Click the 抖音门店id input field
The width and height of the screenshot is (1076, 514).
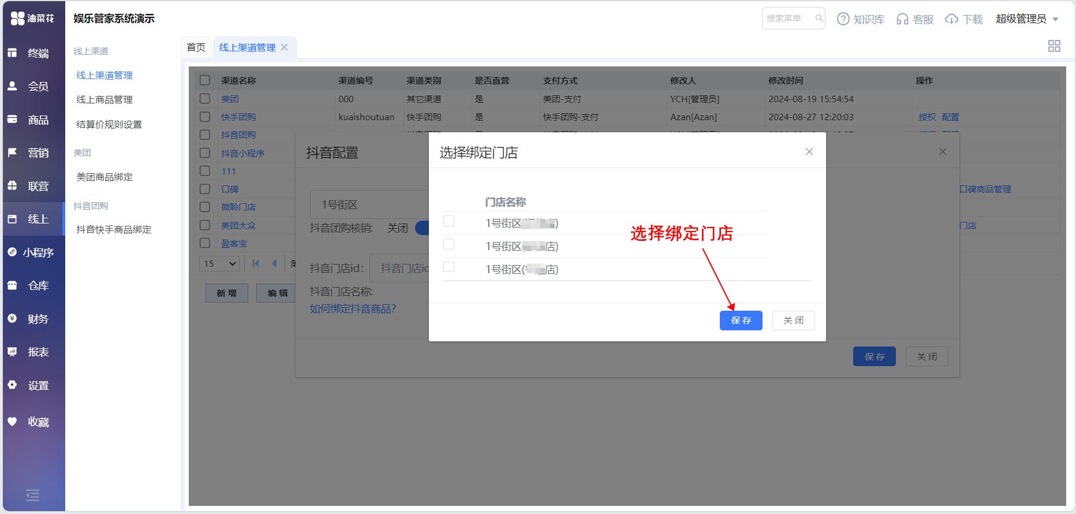pos(399,268)
